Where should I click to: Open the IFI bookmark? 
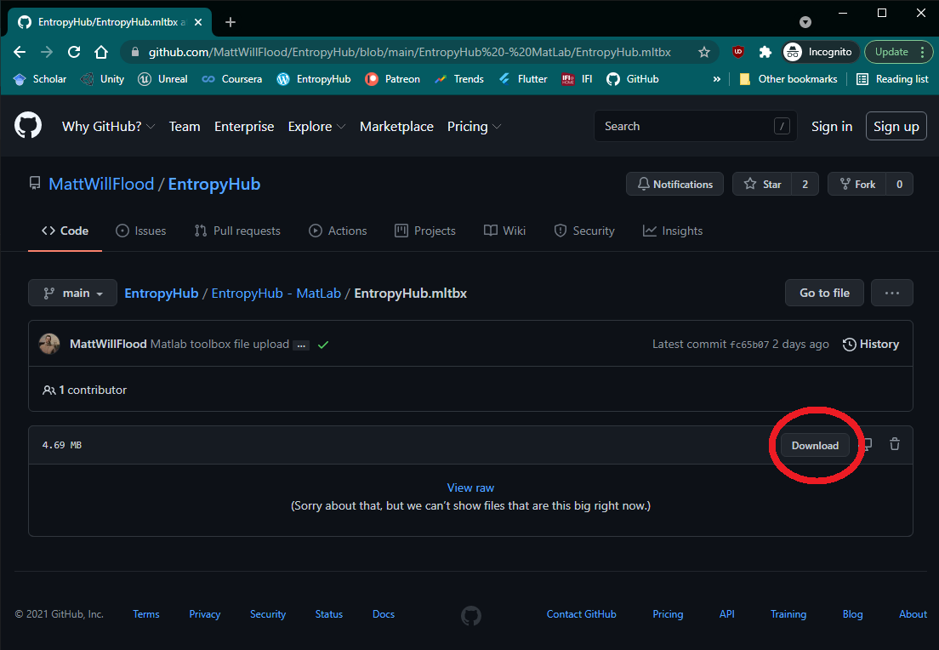pos(577,79)
